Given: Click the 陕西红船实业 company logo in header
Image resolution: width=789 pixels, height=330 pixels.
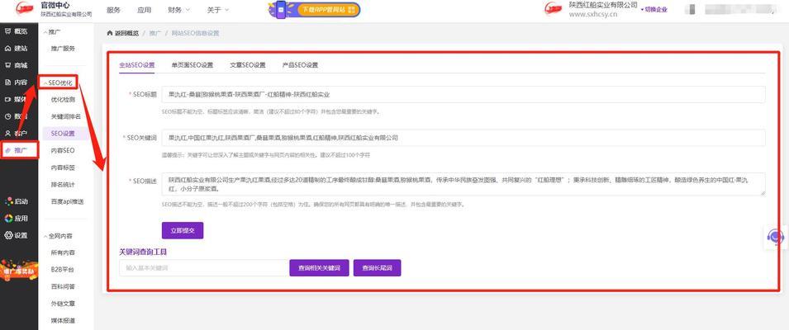Looking at the screenshot, I should click(x=554, y=9).
